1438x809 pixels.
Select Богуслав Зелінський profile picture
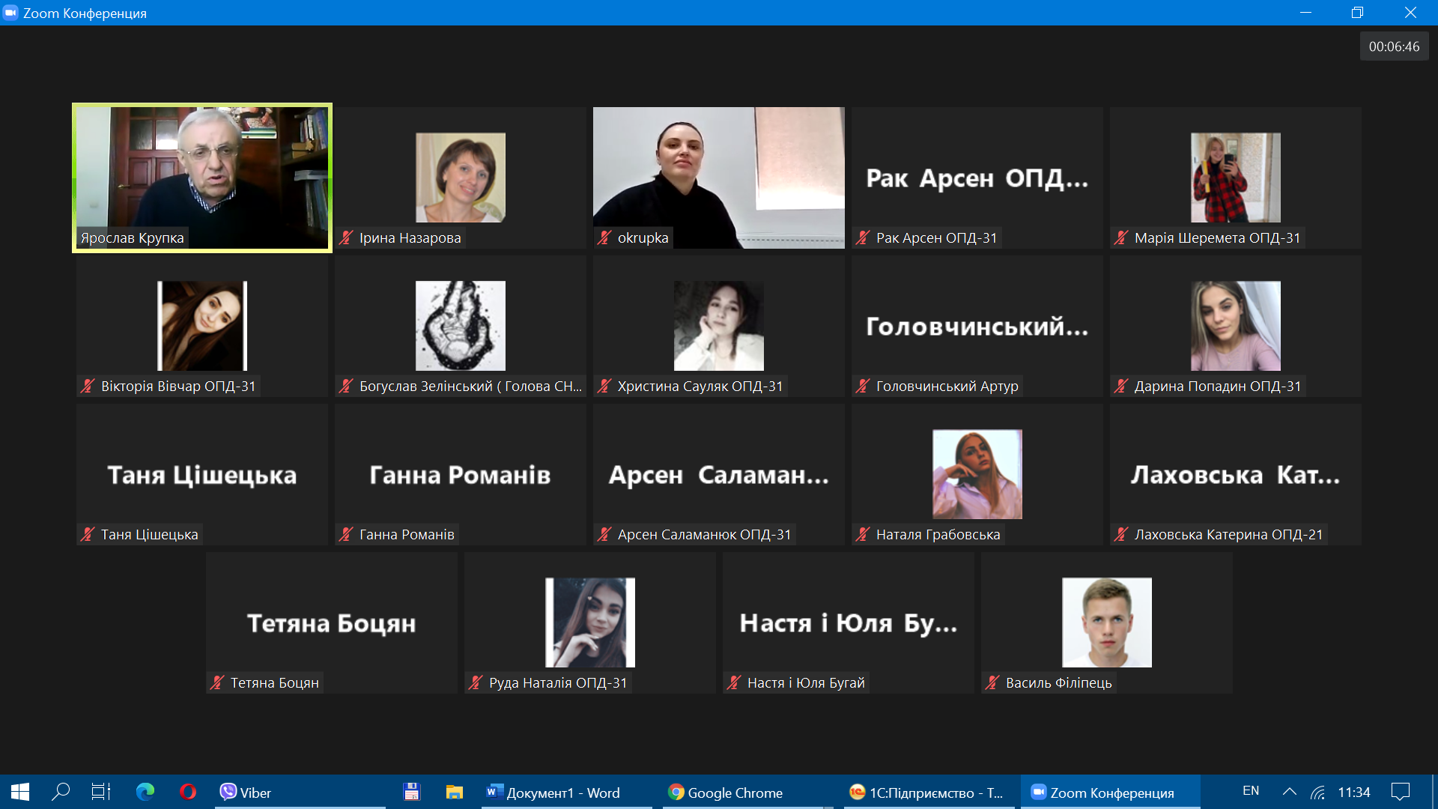coord(461,326)
